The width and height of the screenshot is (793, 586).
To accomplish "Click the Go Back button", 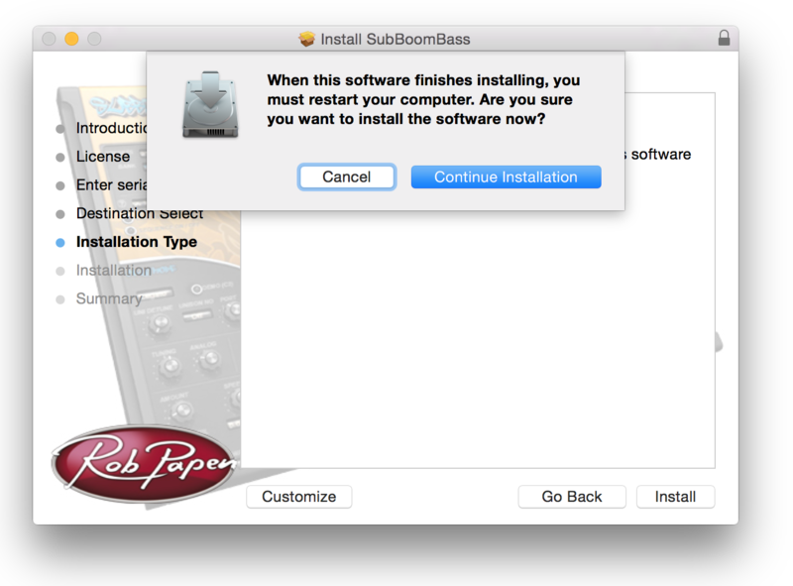I will [572, 497].
